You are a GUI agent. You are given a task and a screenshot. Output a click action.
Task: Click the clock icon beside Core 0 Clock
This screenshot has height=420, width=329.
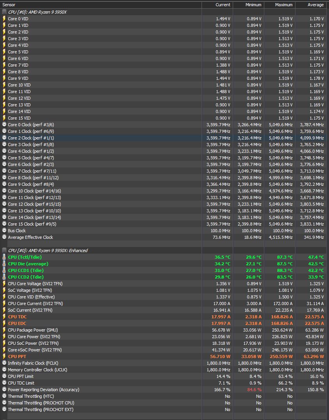4,125
